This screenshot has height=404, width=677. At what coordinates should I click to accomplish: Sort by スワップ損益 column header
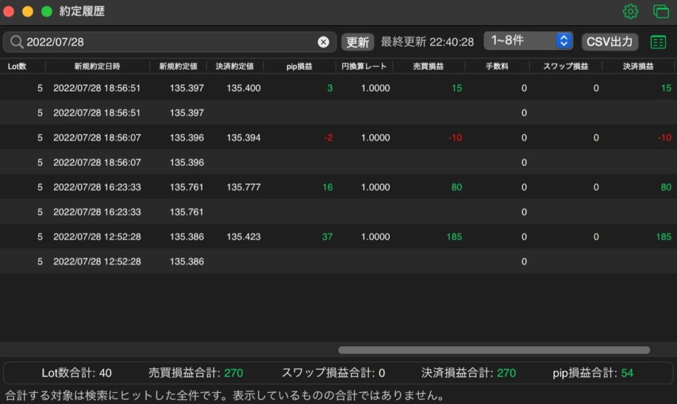565,66
